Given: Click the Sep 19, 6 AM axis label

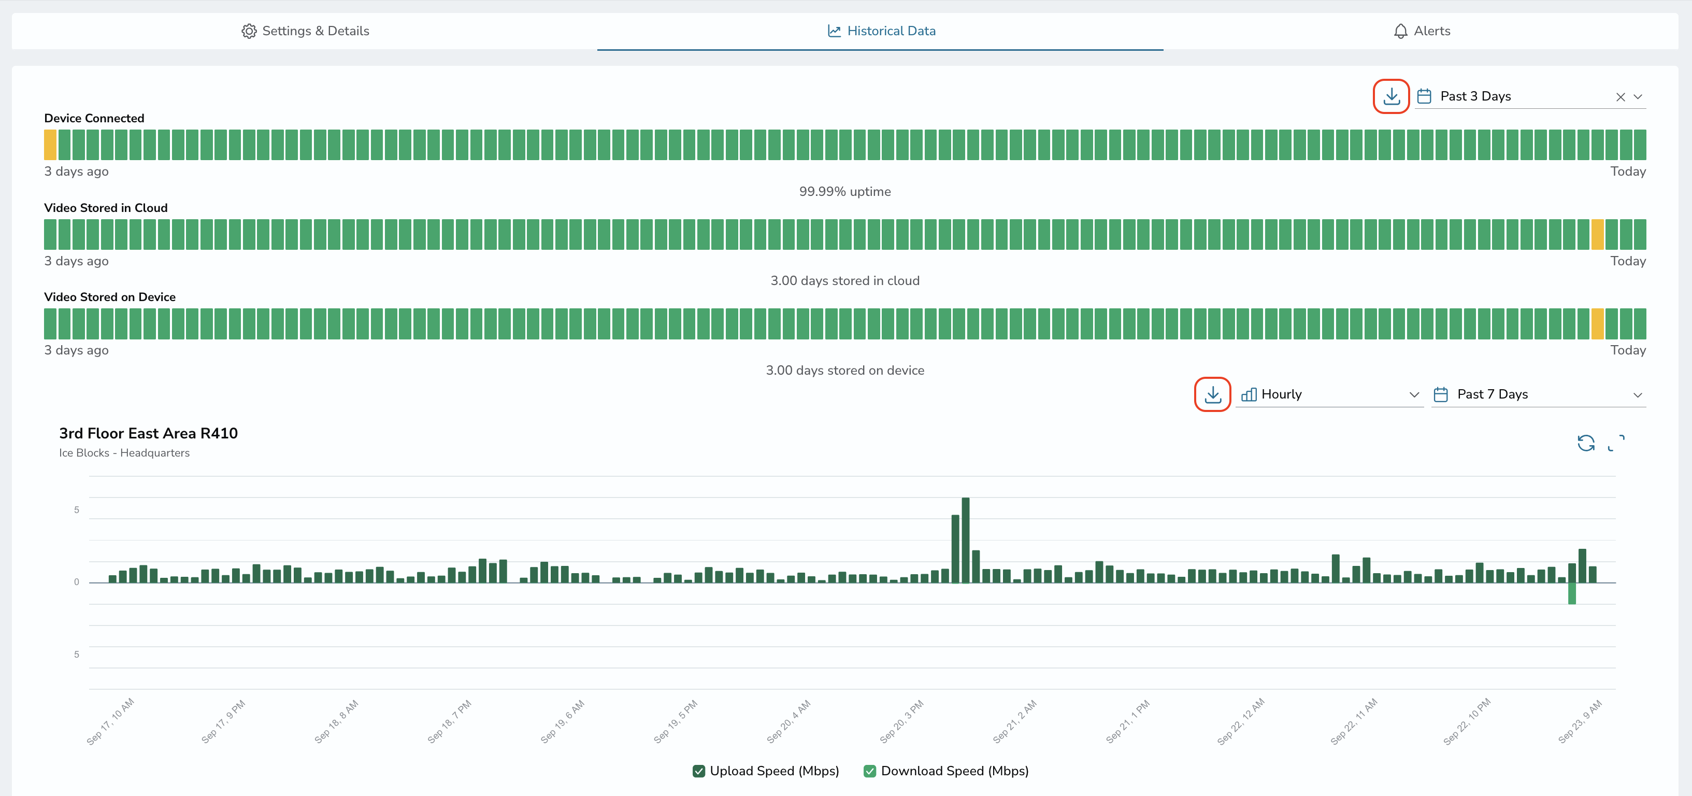Looking at the screenshot, I should pyautogui.click(x=562, y=722).
